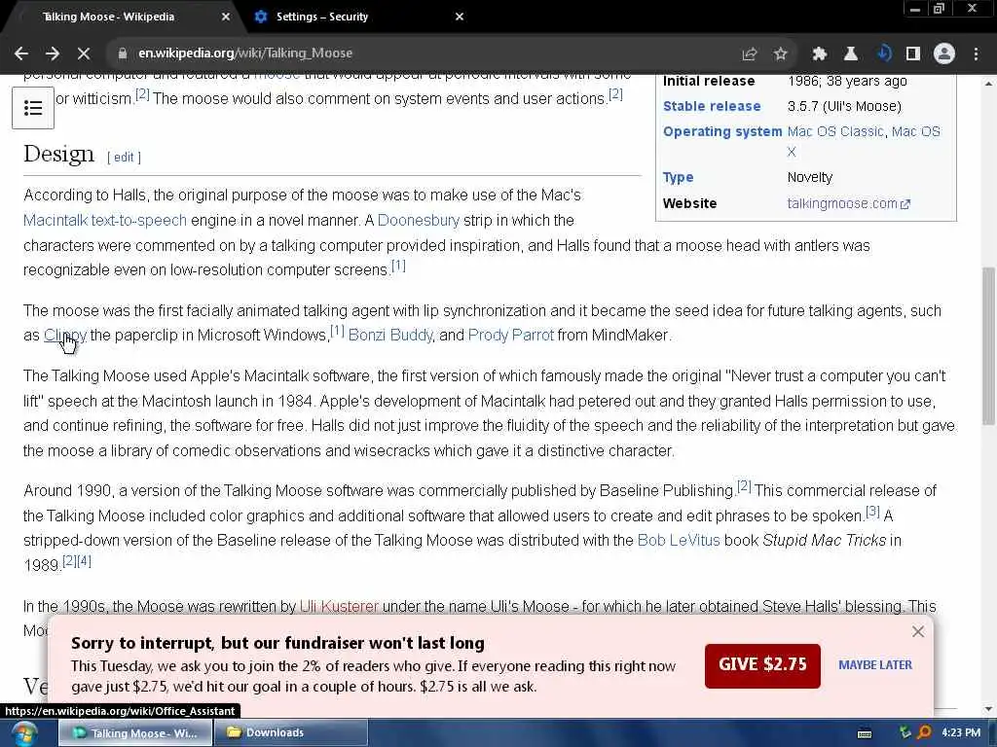Viewport: 997px width, 747px height.
Task: Open the Uli Kusterer red link
Action: (x=339, y=607)
